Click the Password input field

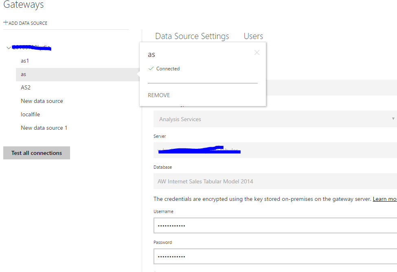click(x=275, y=256)
